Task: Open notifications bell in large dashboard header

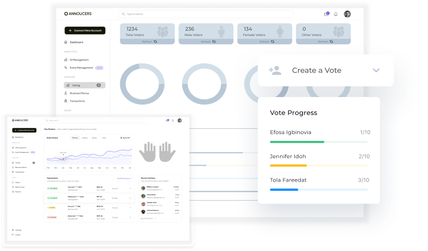Action: 335,14
